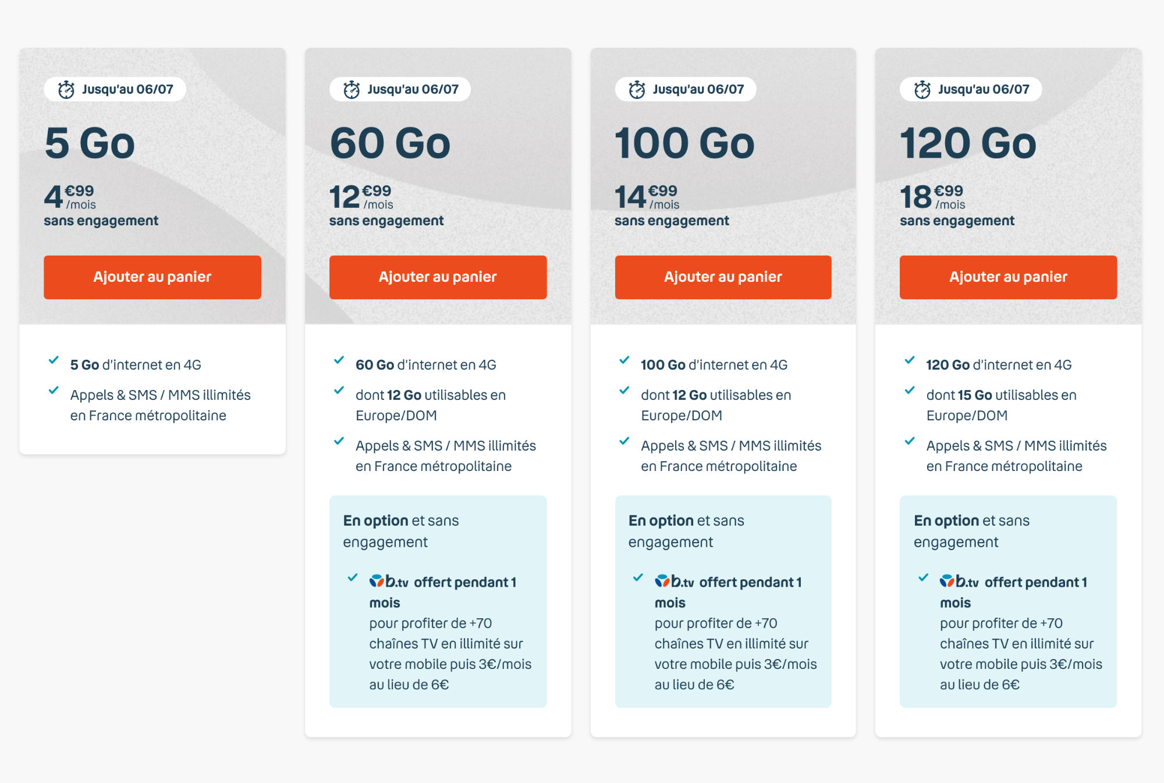Click checkmark beside '5 Go d'internet en 4G'
The height and width of the screenshot is (783, 1164).
pos(54,360)
